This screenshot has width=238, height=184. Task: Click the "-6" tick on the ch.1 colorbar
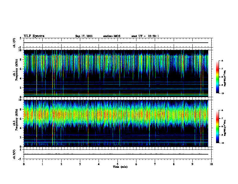222,61
